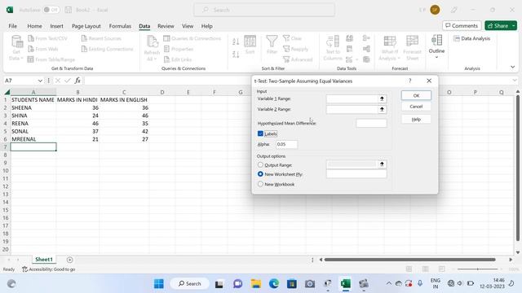Collapse dialog using Variable 2 Range selector arrow
The width and height of the screenshot is (522, 293).
[382, 109]
